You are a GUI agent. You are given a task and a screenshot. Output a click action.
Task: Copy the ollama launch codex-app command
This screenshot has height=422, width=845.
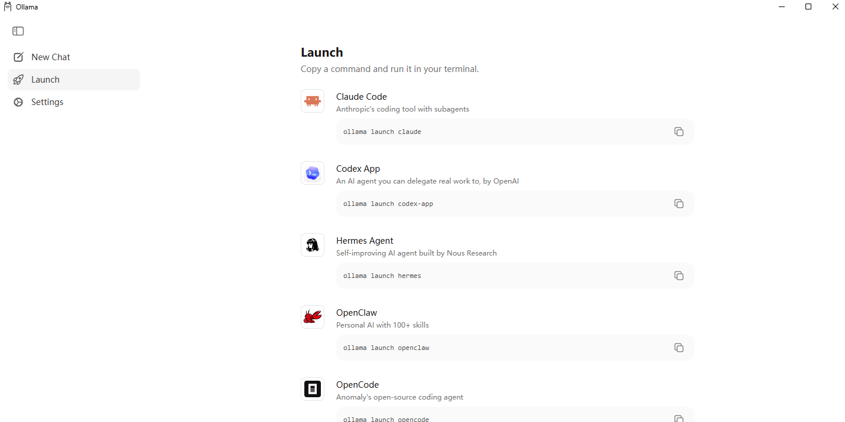[679, 204]
